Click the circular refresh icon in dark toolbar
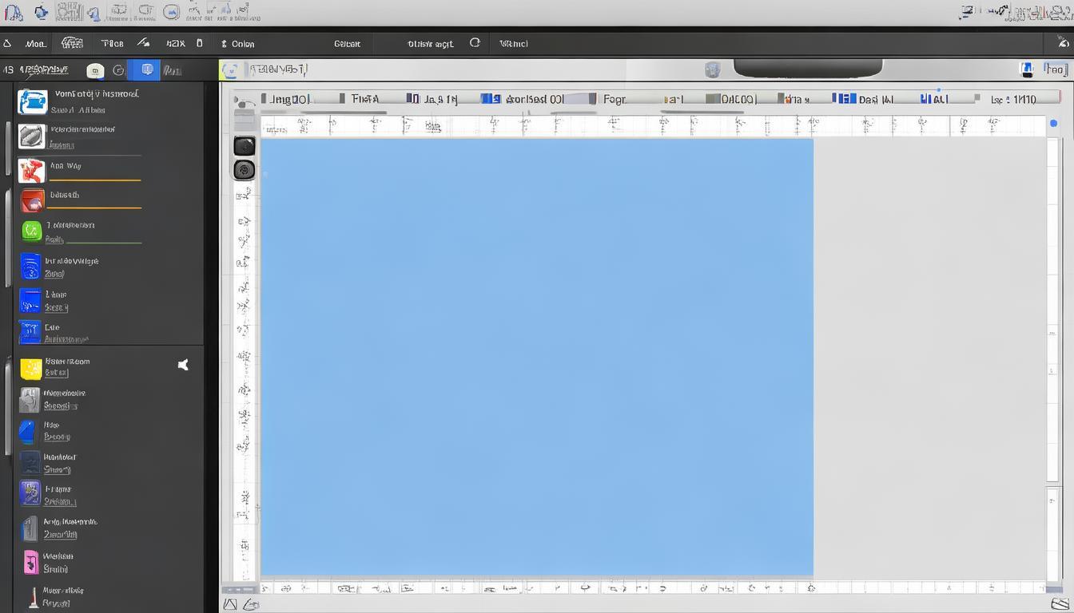The height and width of the screenshot is (613, 1074). coord(475,43)
